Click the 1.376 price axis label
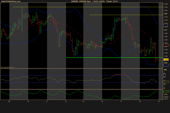Viewport: 170px width, 113px height. point(165,20)
